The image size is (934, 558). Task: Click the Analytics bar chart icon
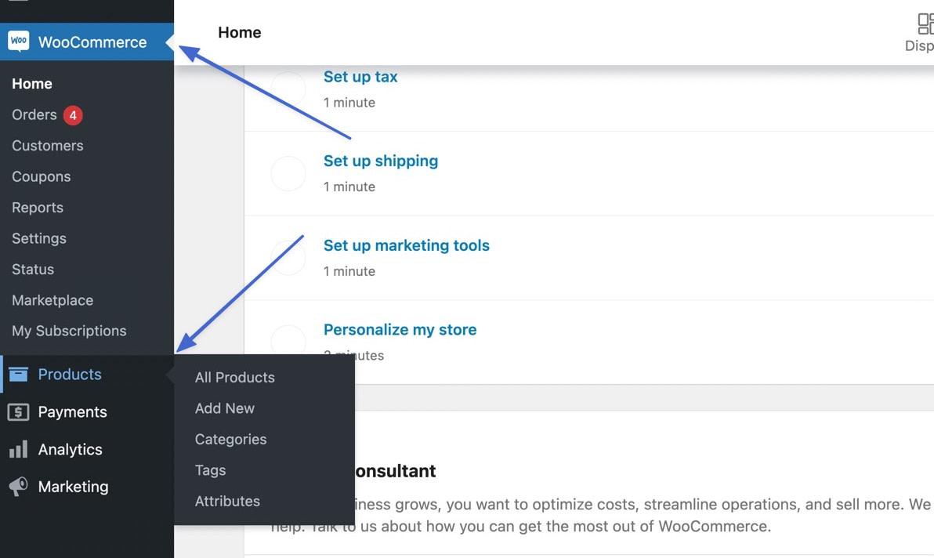18,450
